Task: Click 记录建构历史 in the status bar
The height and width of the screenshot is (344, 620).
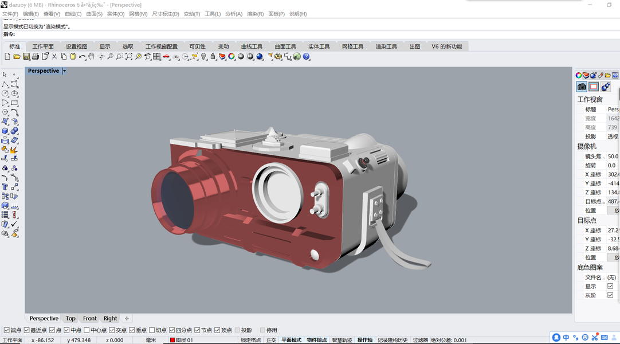Action: click(x=393, y=340)
